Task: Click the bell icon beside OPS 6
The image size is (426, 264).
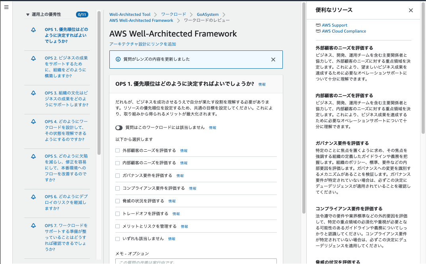Action: pyautogui.click(x=33, y=197)
